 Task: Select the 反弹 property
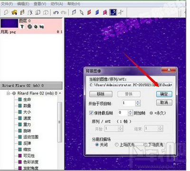[x=27, y=143]
